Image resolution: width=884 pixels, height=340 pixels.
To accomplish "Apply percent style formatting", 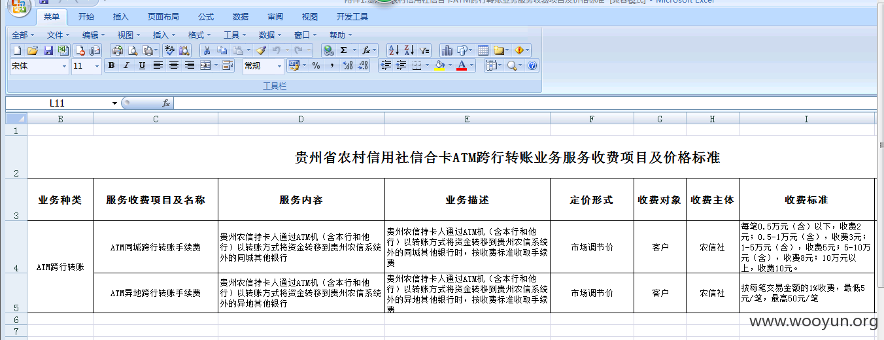I will pyautogui.click(x=316, y=65).
